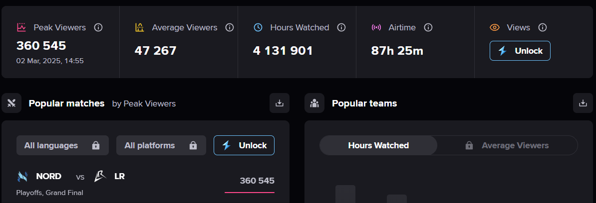The height and width of the screenshot is (203, 596).
Task: Toggle teams chart to Average Viewers
Action: 507,145
